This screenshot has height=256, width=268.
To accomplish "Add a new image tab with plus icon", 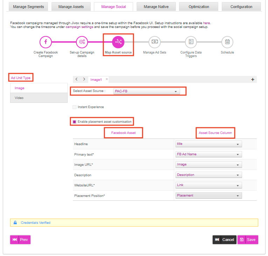I will tap(253, 79).
